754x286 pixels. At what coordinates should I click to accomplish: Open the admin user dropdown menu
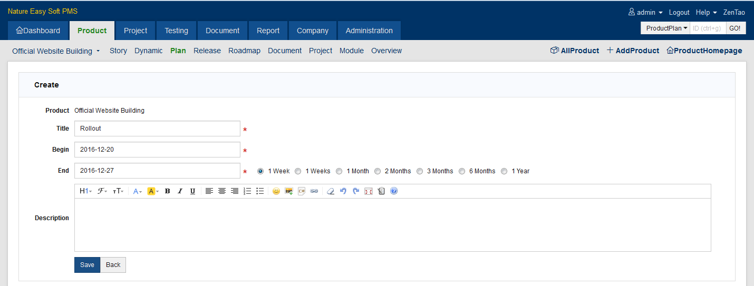click(x=645, y=12)
